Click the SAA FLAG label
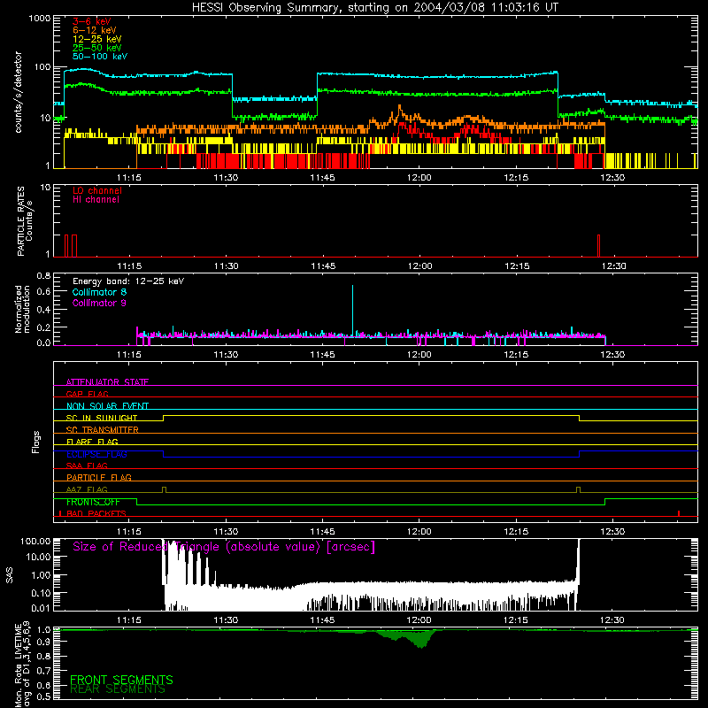The image size is (708, 708). point(87,466)
